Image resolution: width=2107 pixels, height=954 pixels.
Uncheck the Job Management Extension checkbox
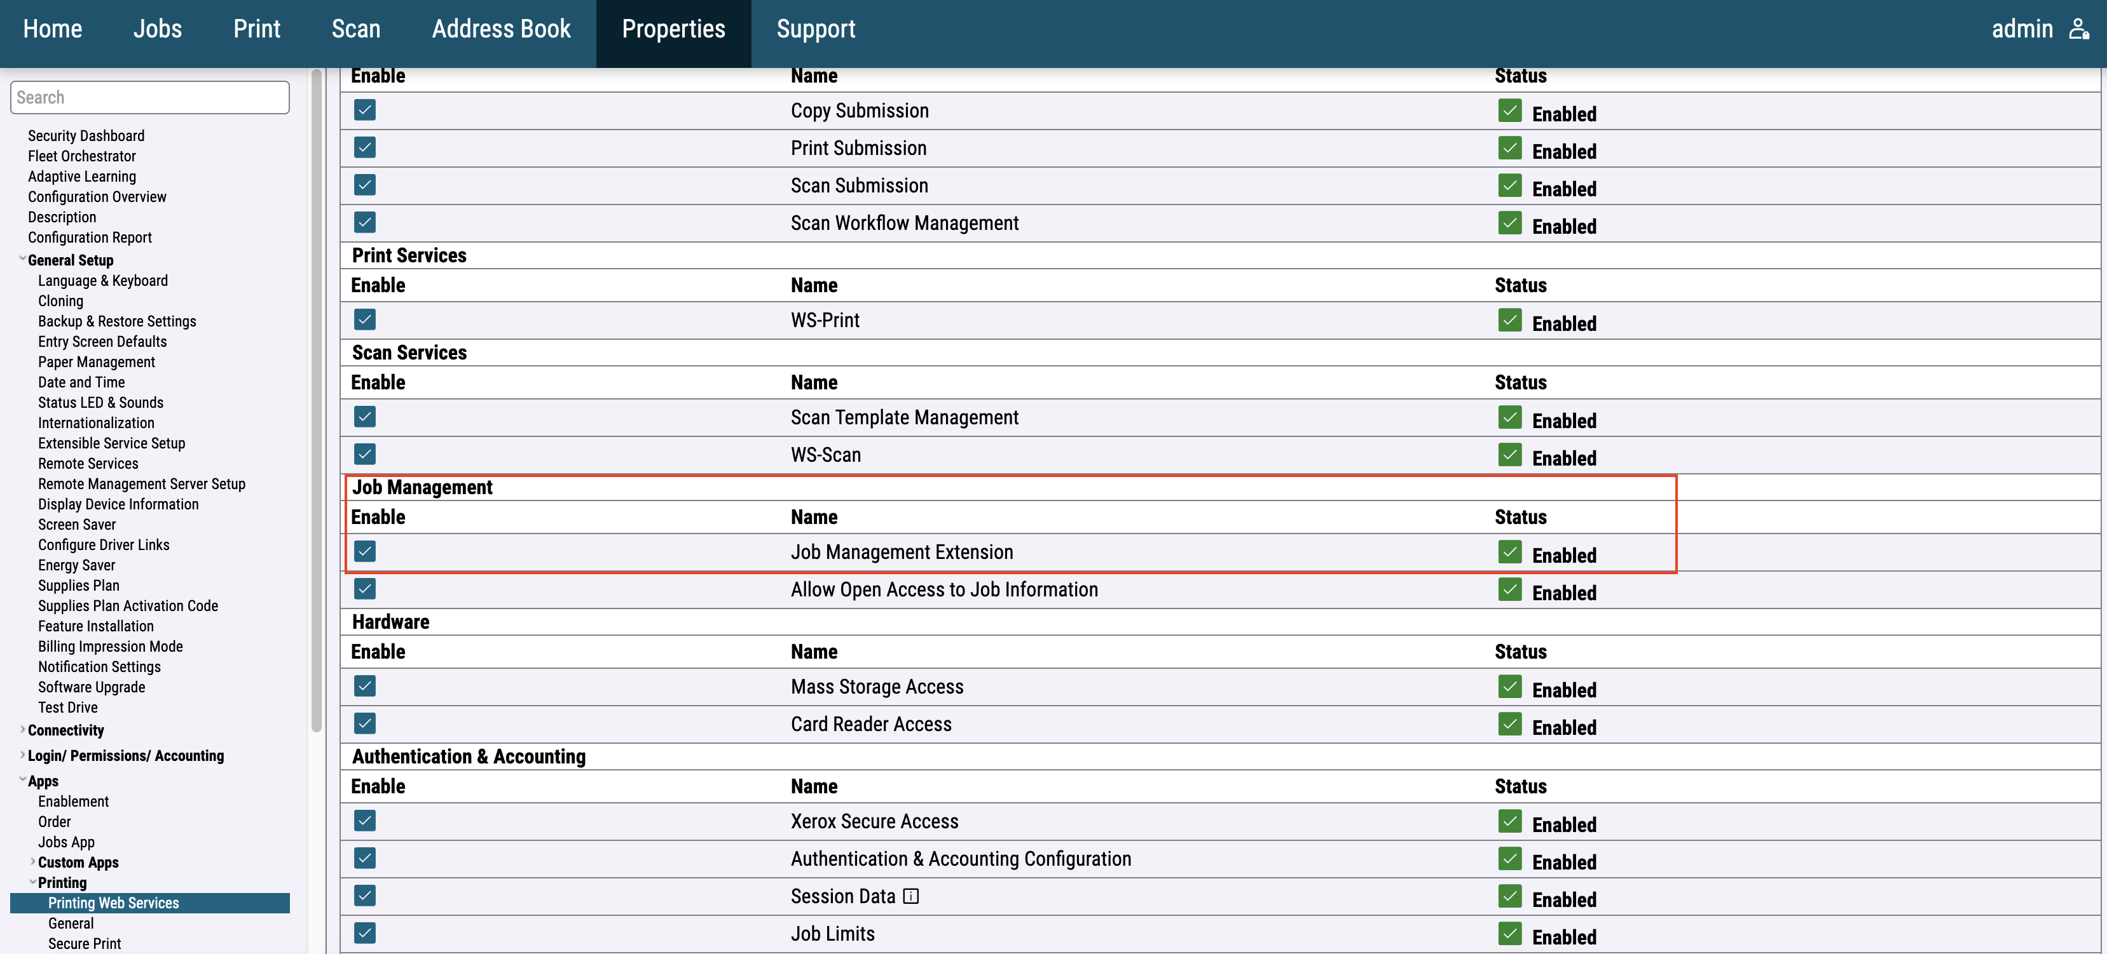(x=365, y=551)
